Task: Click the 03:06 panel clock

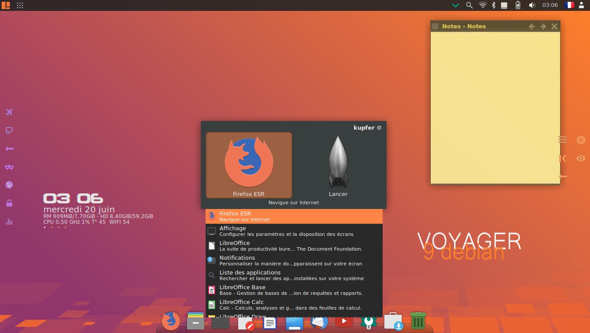Action: coord(550,5)
